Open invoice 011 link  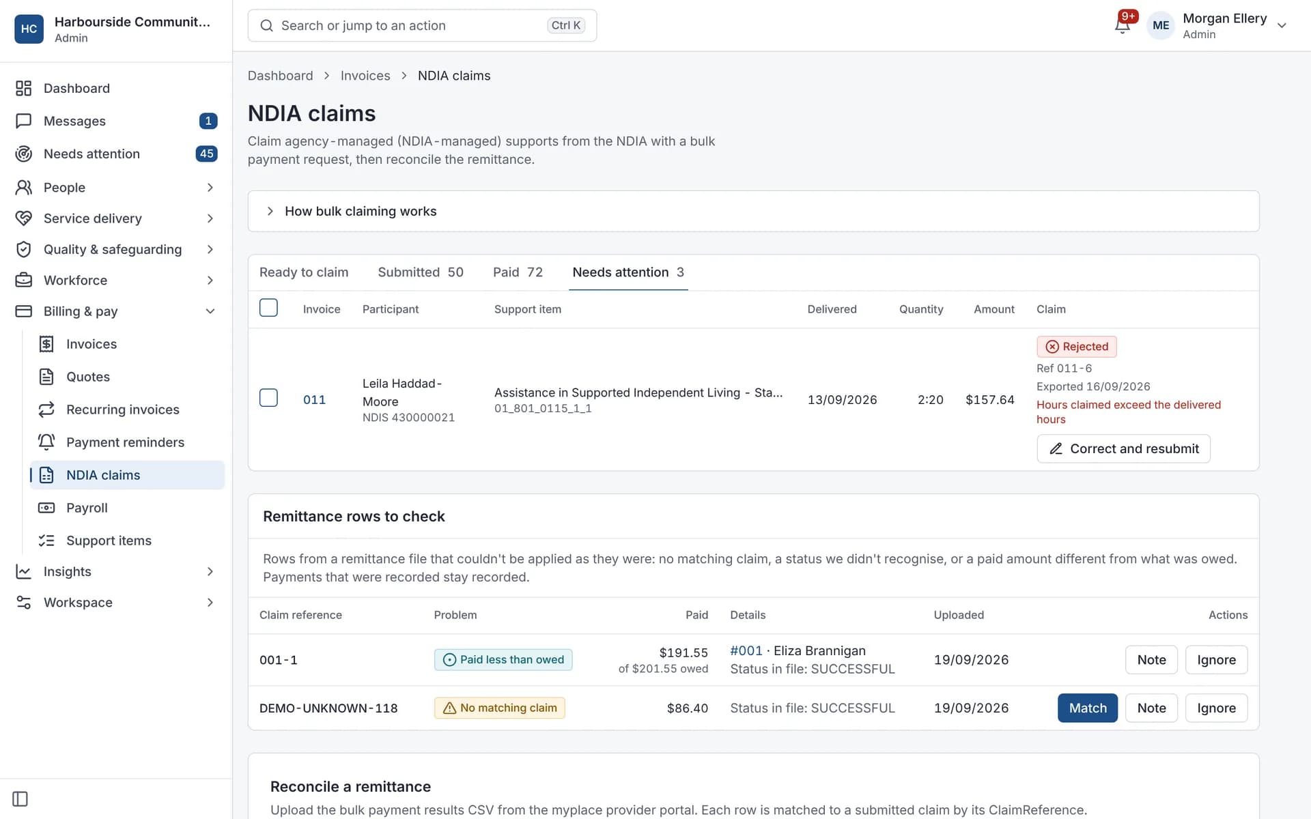click(x=314, y=400)
